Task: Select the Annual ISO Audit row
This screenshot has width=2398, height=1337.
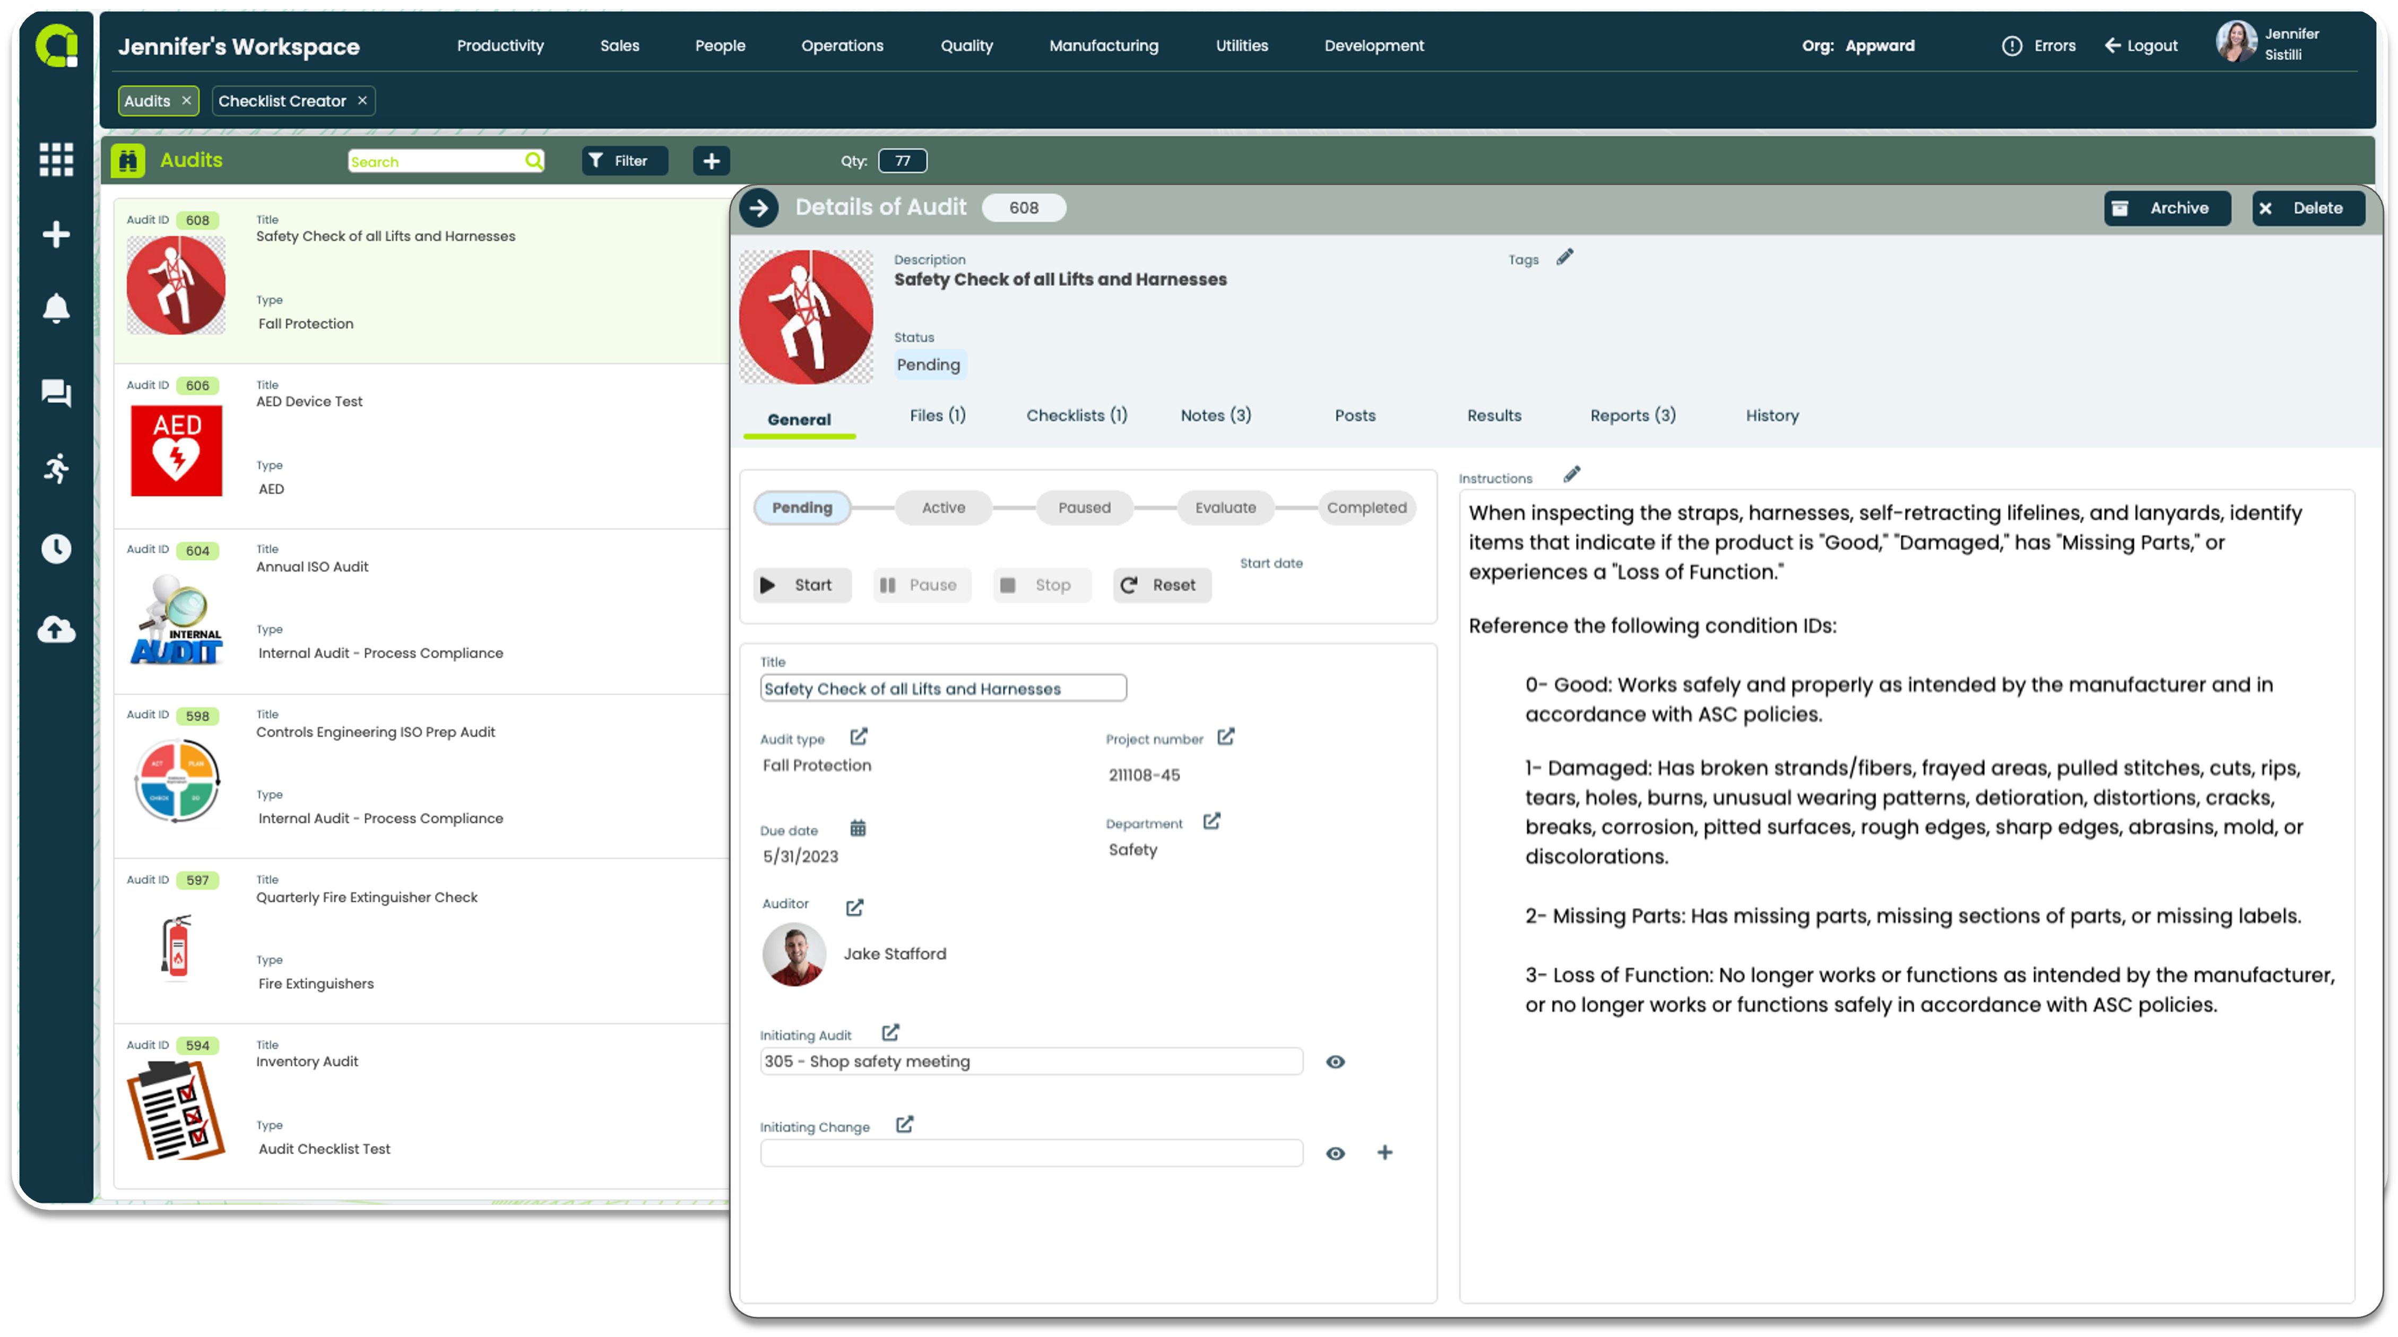Action: (x=421, y=613)
